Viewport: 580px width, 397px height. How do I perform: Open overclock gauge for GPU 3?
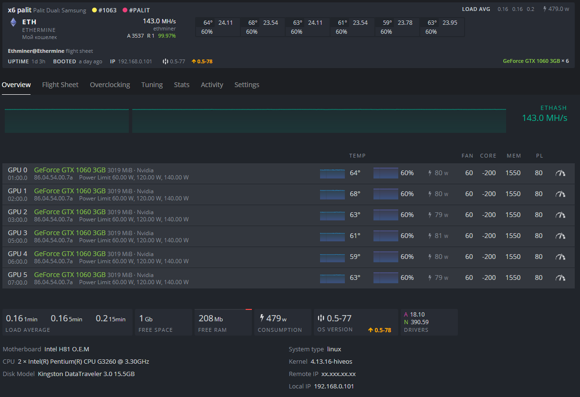[560, 236]
